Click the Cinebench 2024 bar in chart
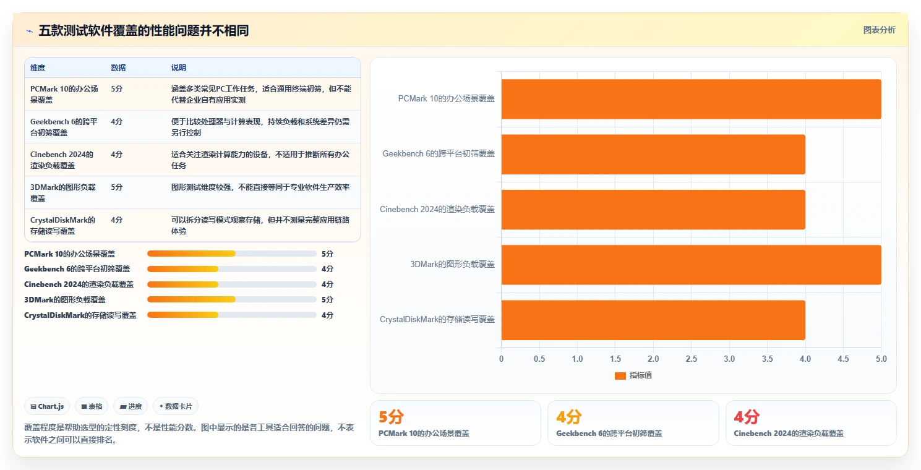 coord(653,210)
